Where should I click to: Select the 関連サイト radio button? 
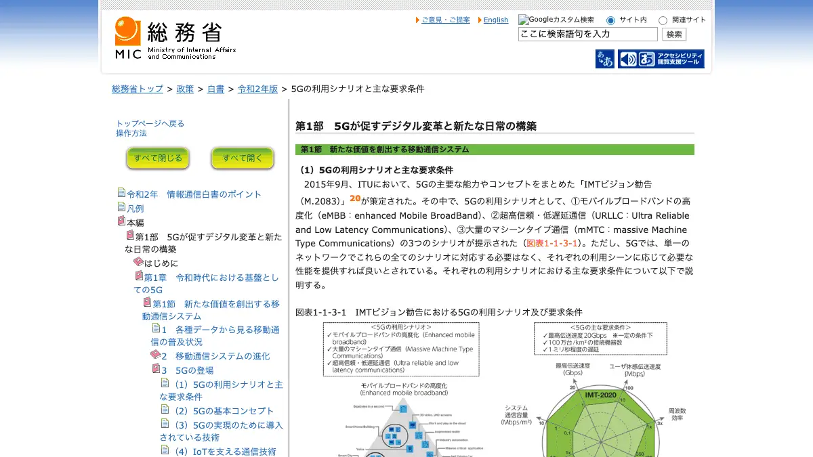point(663,21)
